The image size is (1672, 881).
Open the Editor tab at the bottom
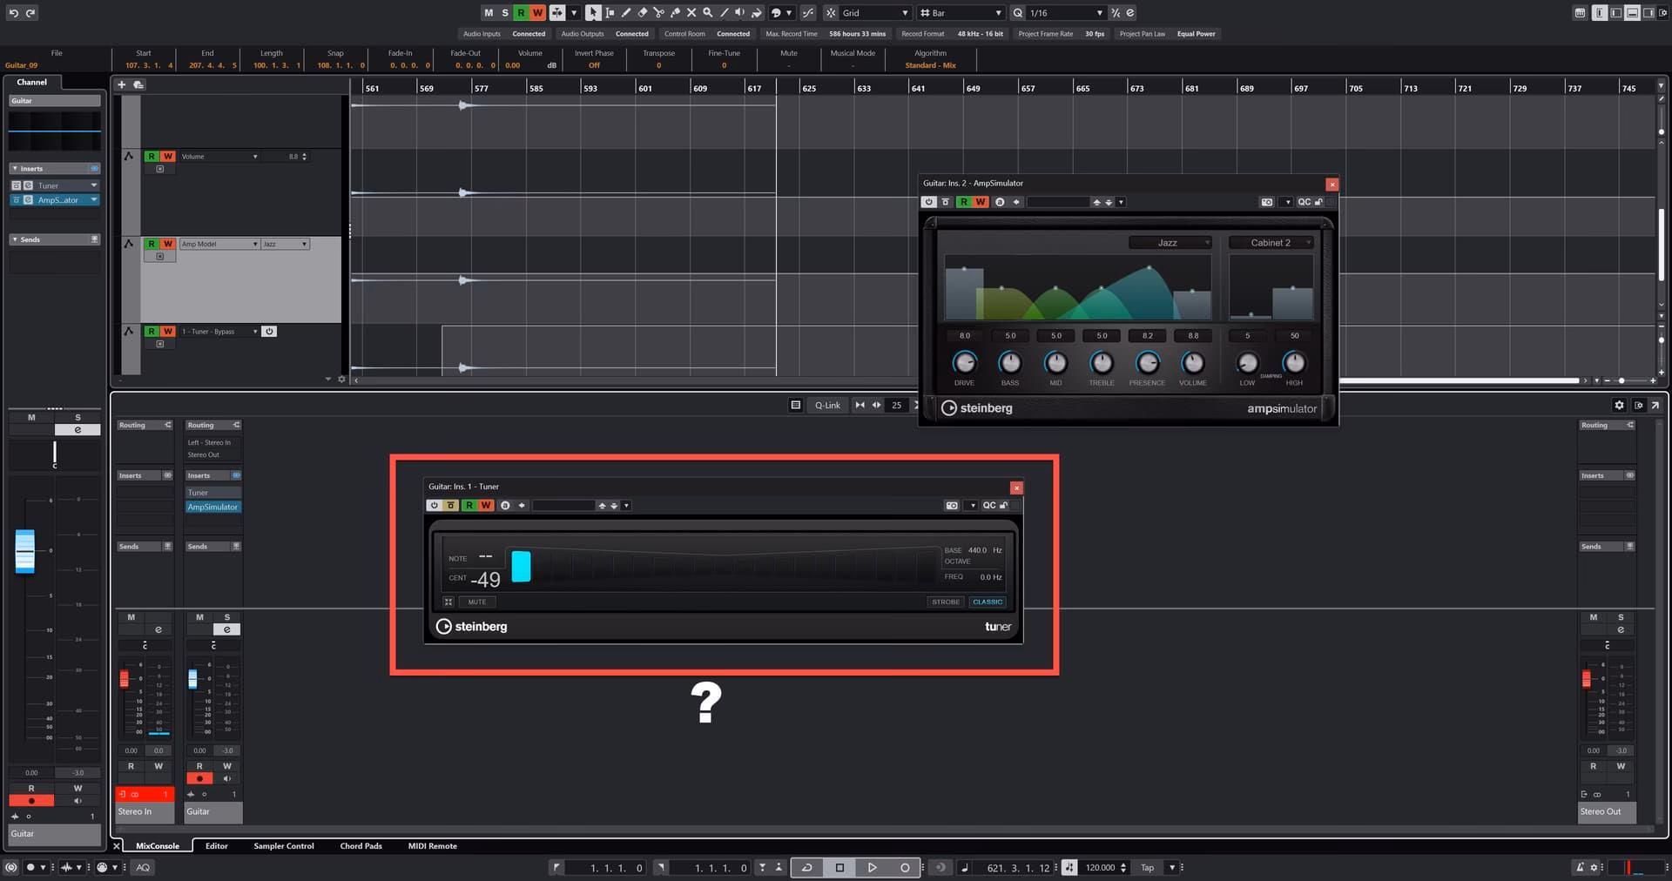[216, 845]
